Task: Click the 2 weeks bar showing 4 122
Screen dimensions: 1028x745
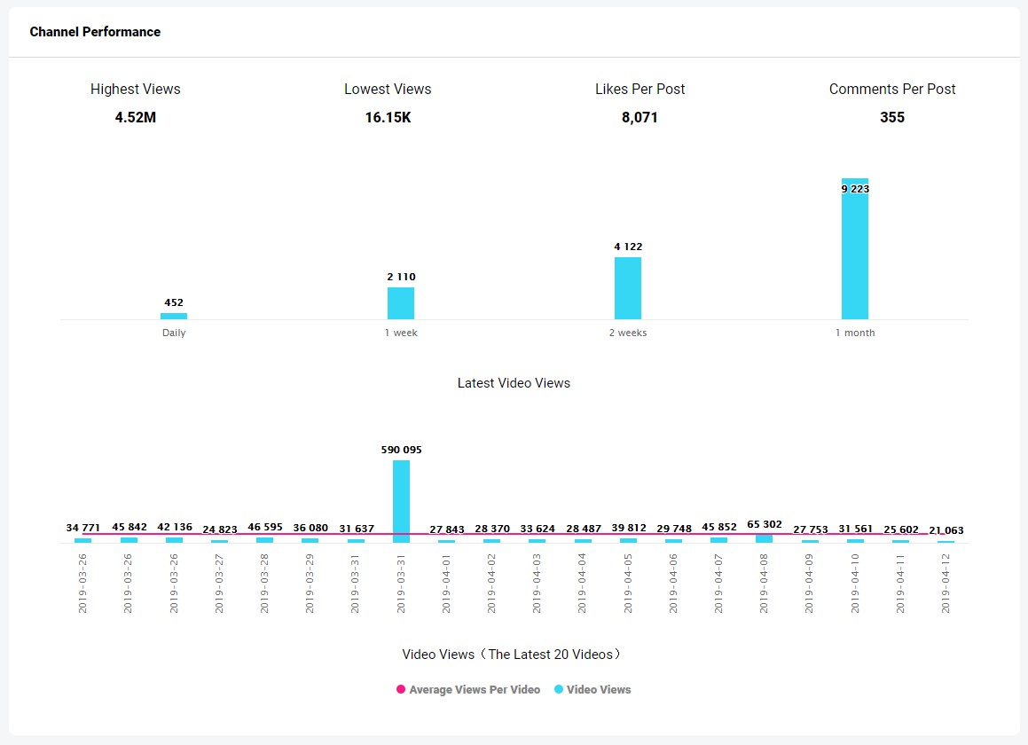Action: pyautogui.click(x=628, y=288)
